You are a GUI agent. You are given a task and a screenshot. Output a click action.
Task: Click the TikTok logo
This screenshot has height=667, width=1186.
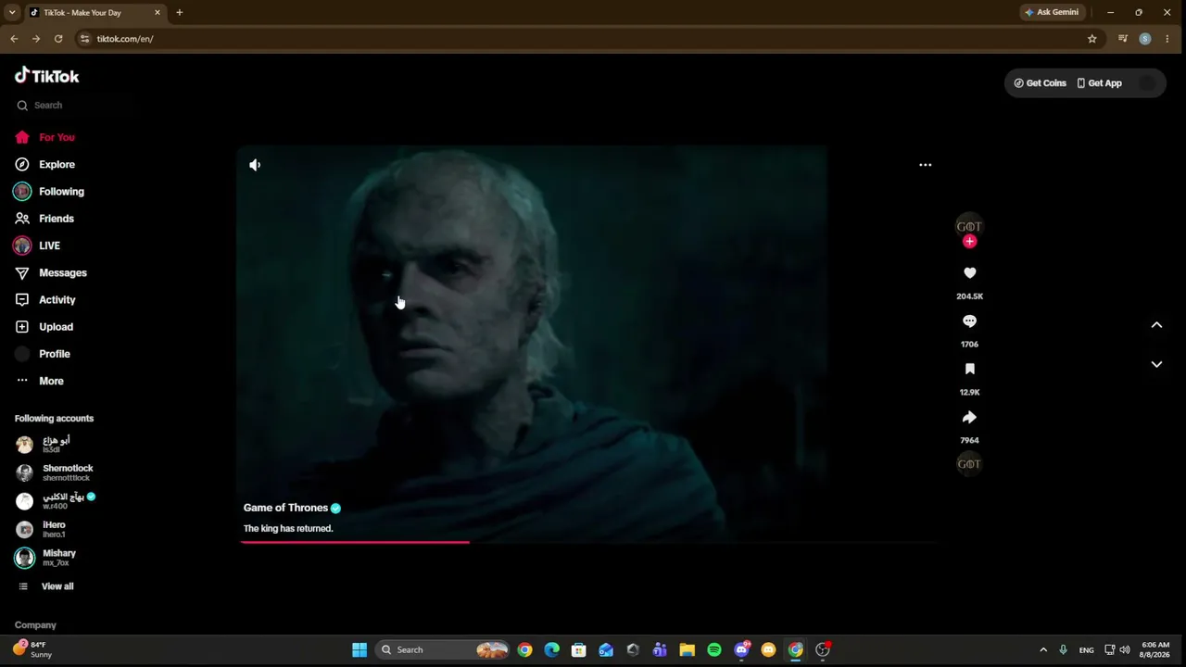pos(47,76)
